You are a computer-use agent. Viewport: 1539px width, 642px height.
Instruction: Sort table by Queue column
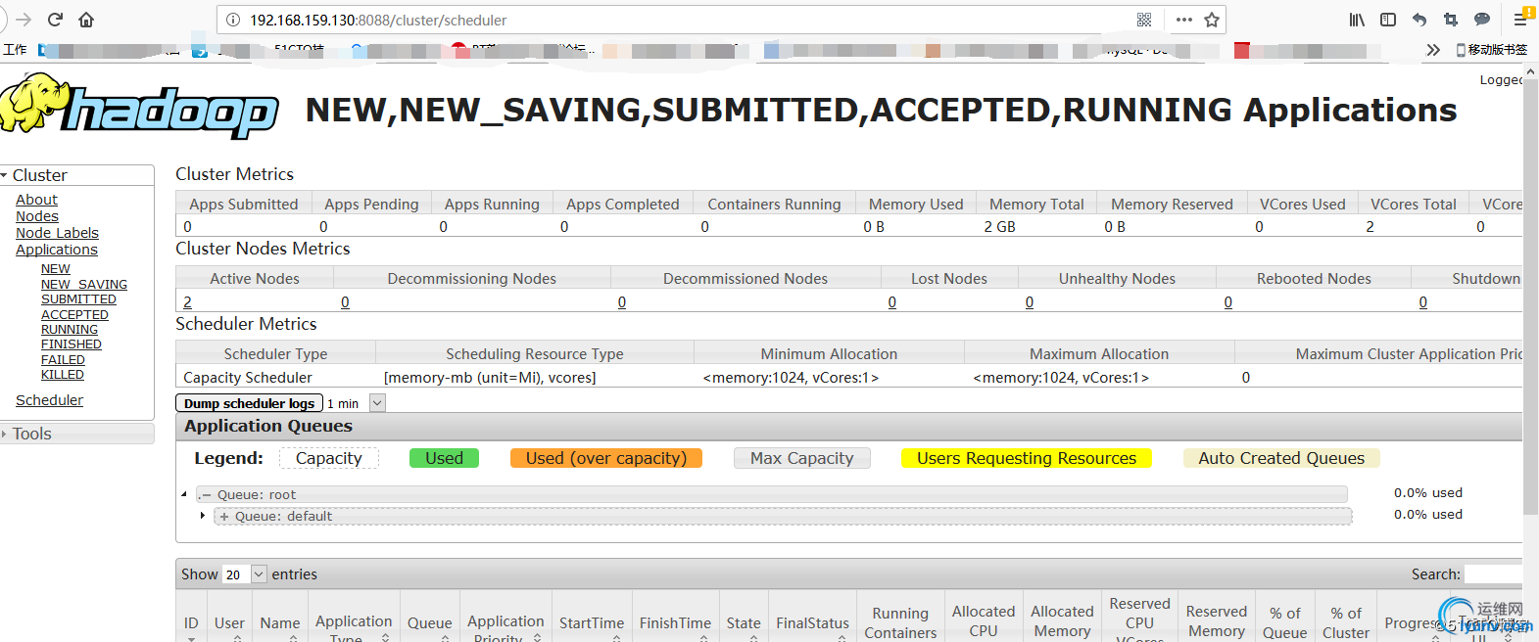430,623
